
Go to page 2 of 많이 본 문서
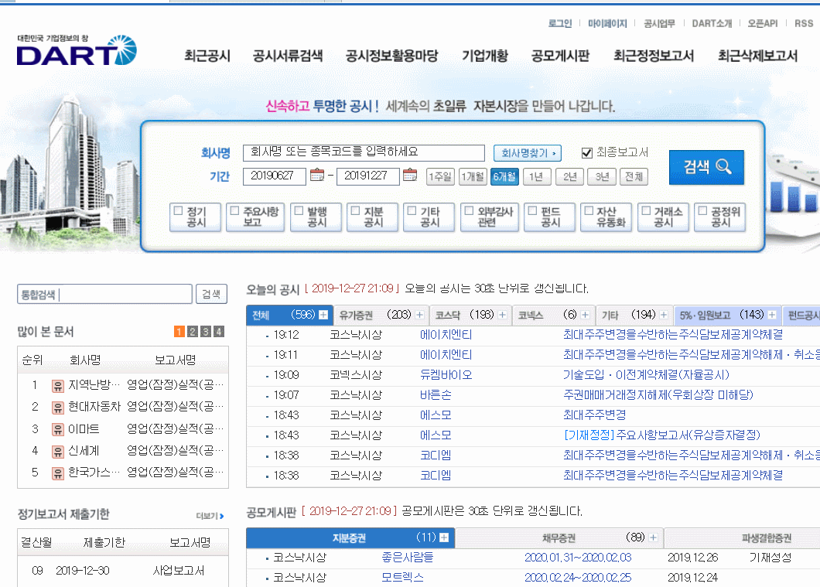pos(193,332)
